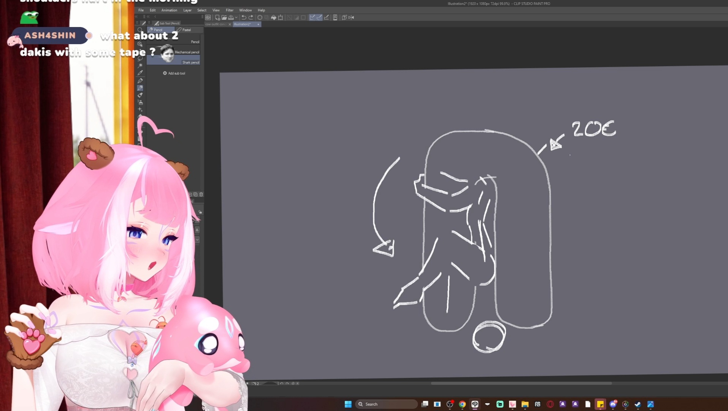This screenshot has width=728, height=411.
Task: Click the Undo arrow in command bar
Action: pyautogui.click(x=244, y=18)
